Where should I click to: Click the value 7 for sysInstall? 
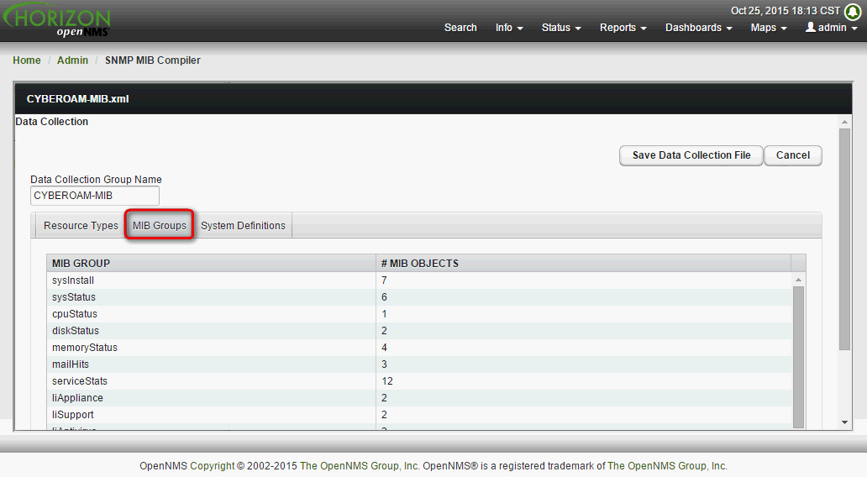(x=384, y=280)
